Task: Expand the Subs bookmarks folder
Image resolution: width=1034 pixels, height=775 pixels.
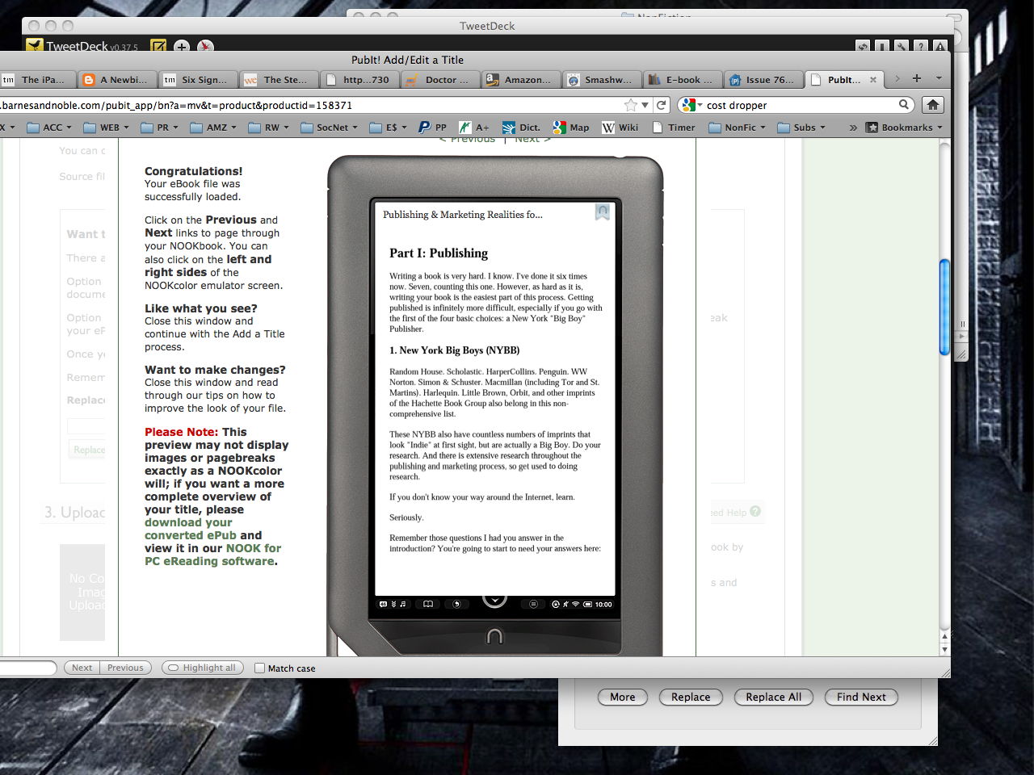Action: 801,128
